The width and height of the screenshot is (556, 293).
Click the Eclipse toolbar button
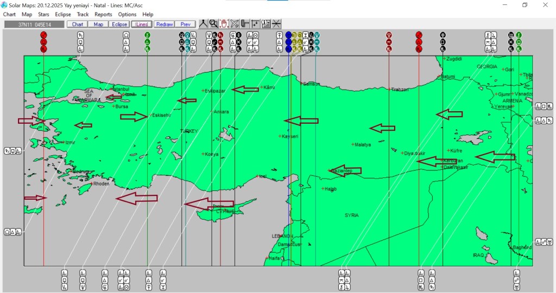[x=118, y=24]
